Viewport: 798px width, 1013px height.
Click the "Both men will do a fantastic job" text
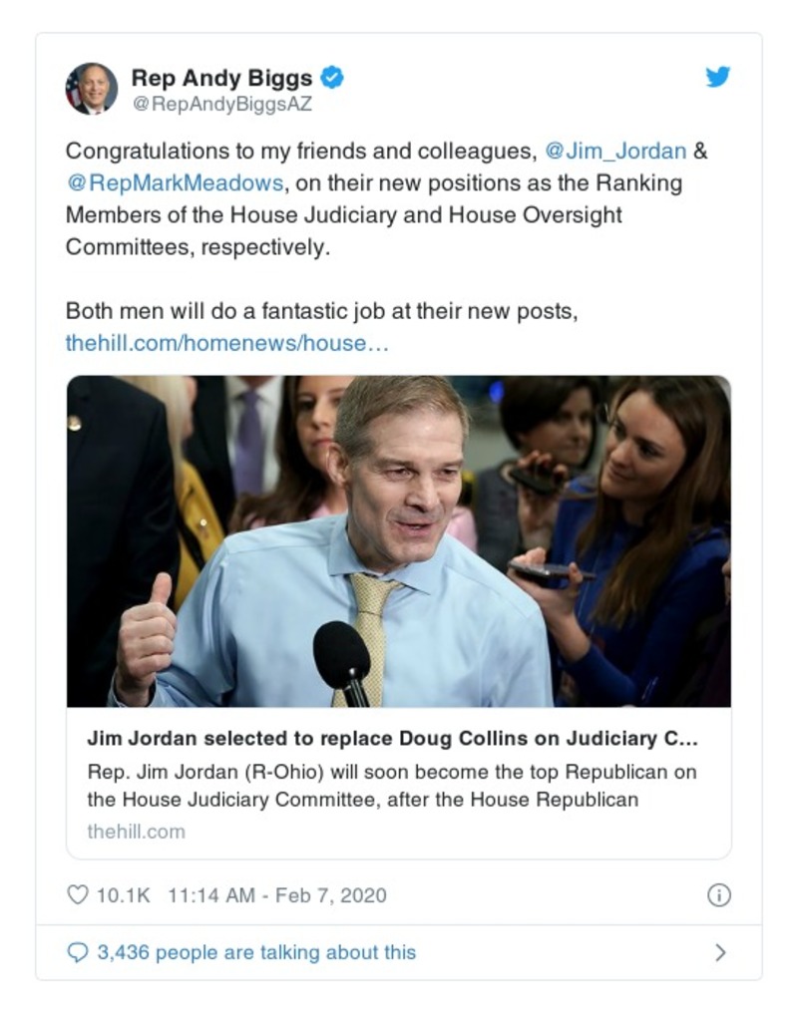321,311
